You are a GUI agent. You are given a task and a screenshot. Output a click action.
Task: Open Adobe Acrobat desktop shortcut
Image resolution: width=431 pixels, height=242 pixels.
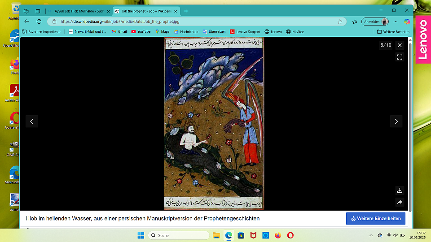pyautogui.click(x=13, y=93)
